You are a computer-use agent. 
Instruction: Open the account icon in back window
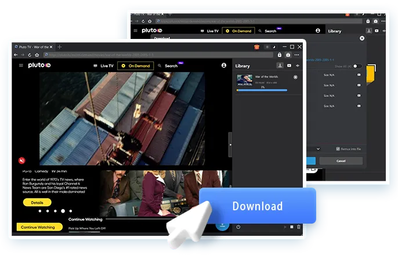point(318,31)
